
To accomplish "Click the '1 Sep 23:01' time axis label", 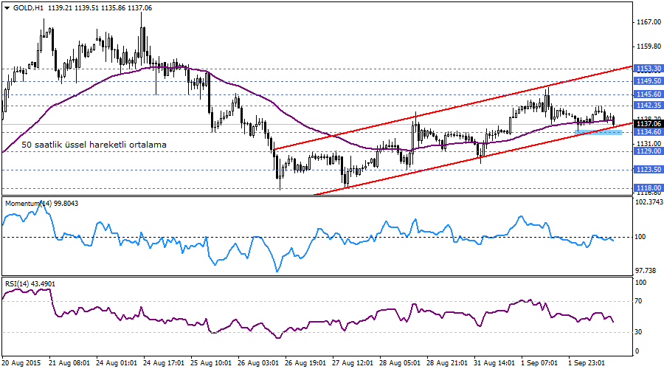I will point(587,363).
